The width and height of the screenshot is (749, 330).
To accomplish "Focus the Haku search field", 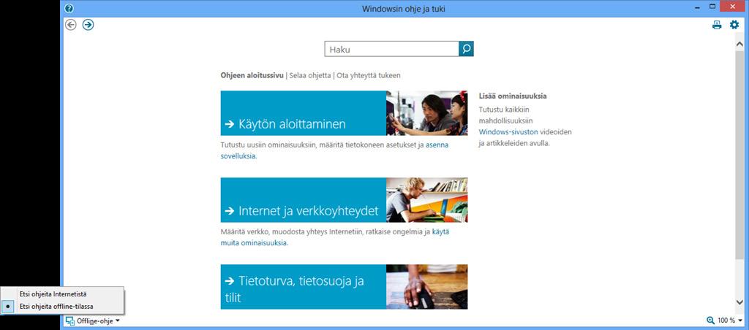I will (x=392, y=49).
